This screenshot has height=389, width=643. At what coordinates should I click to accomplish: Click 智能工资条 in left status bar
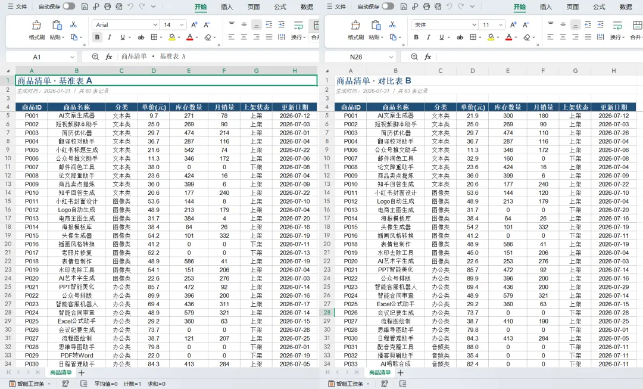tap(30, 384)
